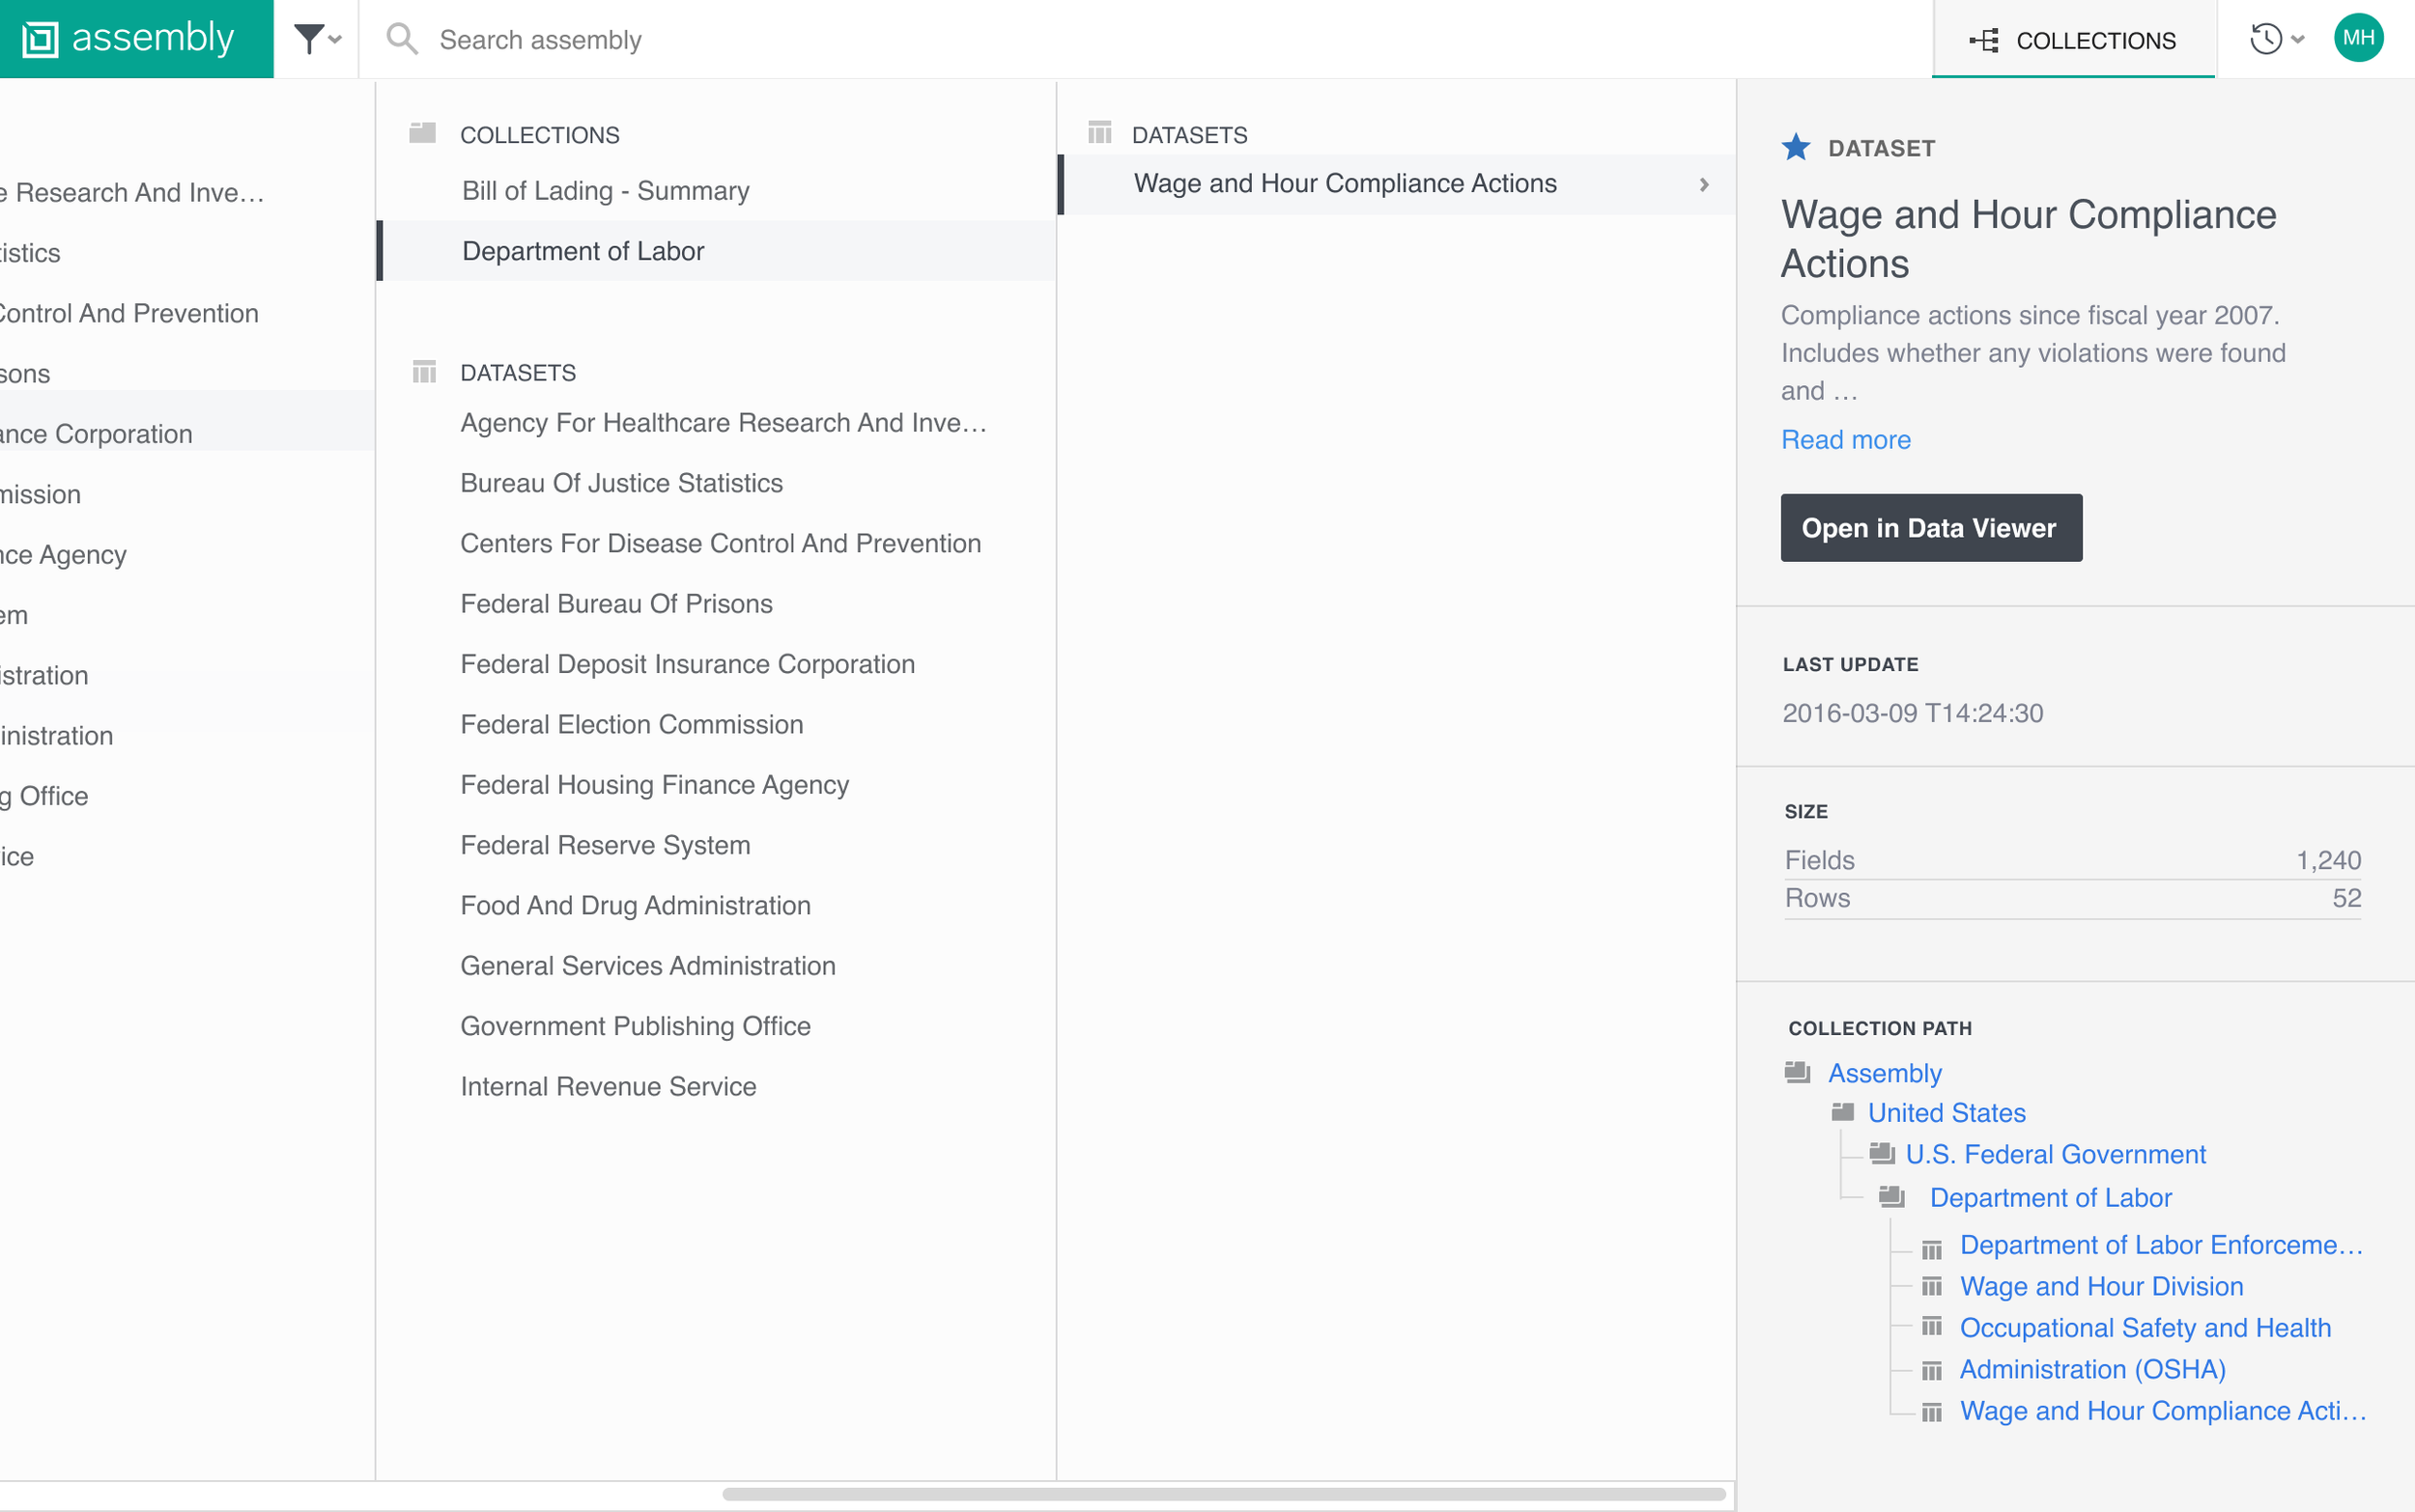Click stacked folder icon next to Assembly
This screenshot has width=2415, height=1512.
click(1797, 1072)
